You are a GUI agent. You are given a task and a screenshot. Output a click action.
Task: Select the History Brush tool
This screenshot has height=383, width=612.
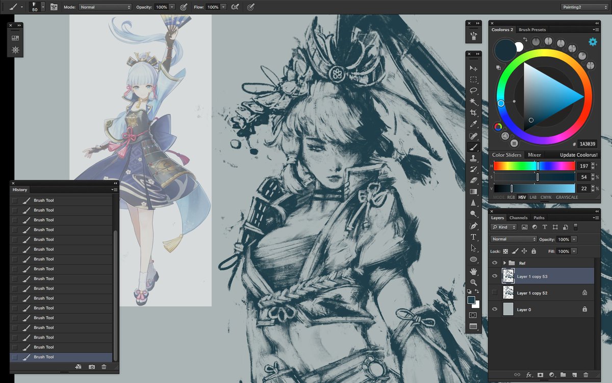[x=473, y=169]
